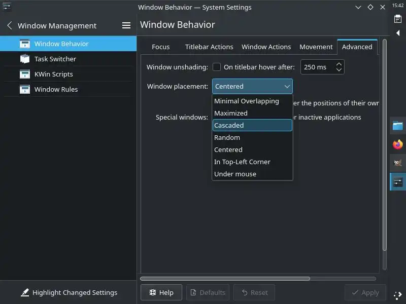Choose Centered option in dropdown list

[252, 149]
